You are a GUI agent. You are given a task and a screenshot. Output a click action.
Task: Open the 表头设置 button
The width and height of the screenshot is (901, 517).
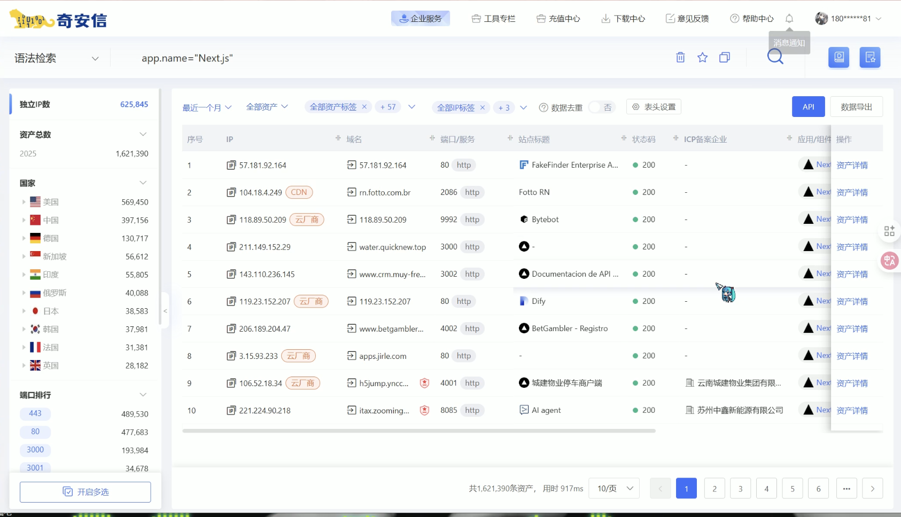click(654, 107)
